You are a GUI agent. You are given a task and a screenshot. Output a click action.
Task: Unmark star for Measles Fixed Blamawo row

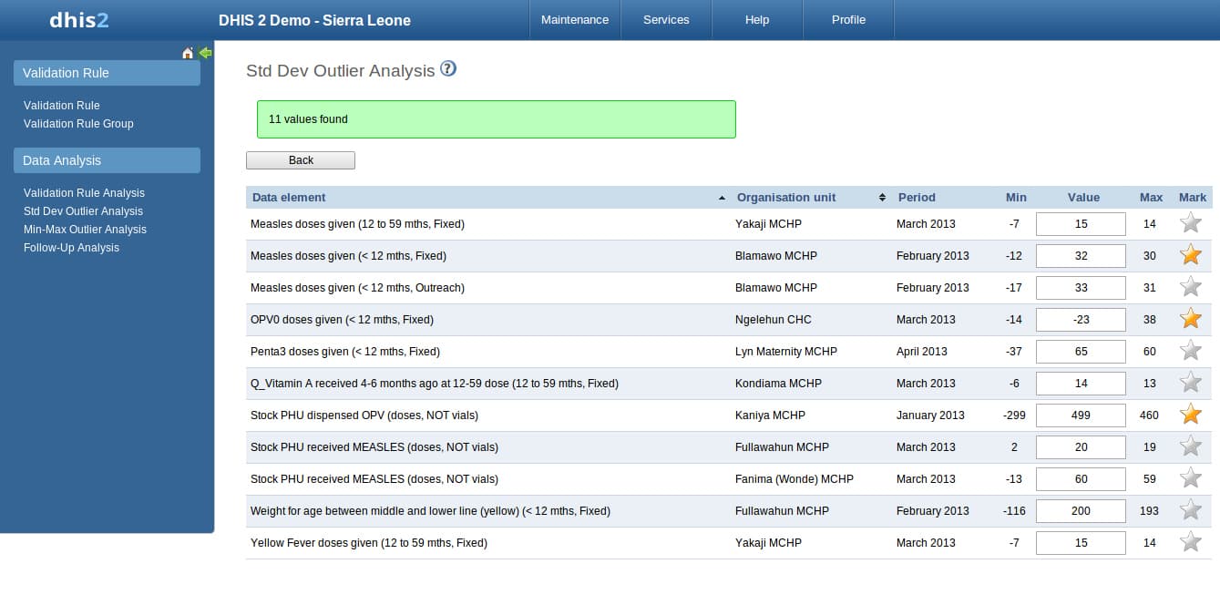coord(1190,255)
